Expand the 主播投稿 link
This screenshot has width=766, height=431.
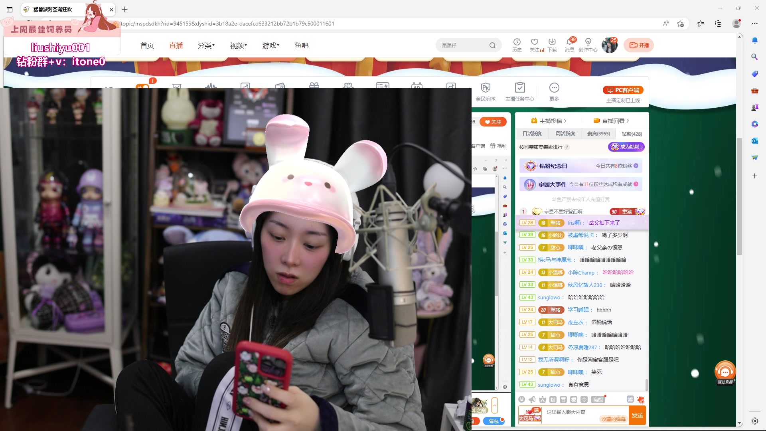549,121
